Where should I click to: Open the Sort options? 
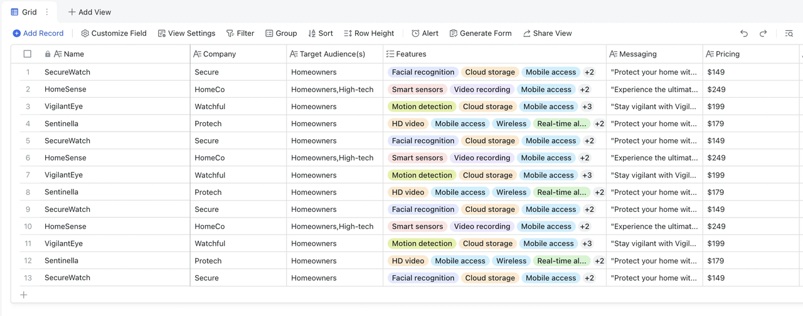click(321, 33)
